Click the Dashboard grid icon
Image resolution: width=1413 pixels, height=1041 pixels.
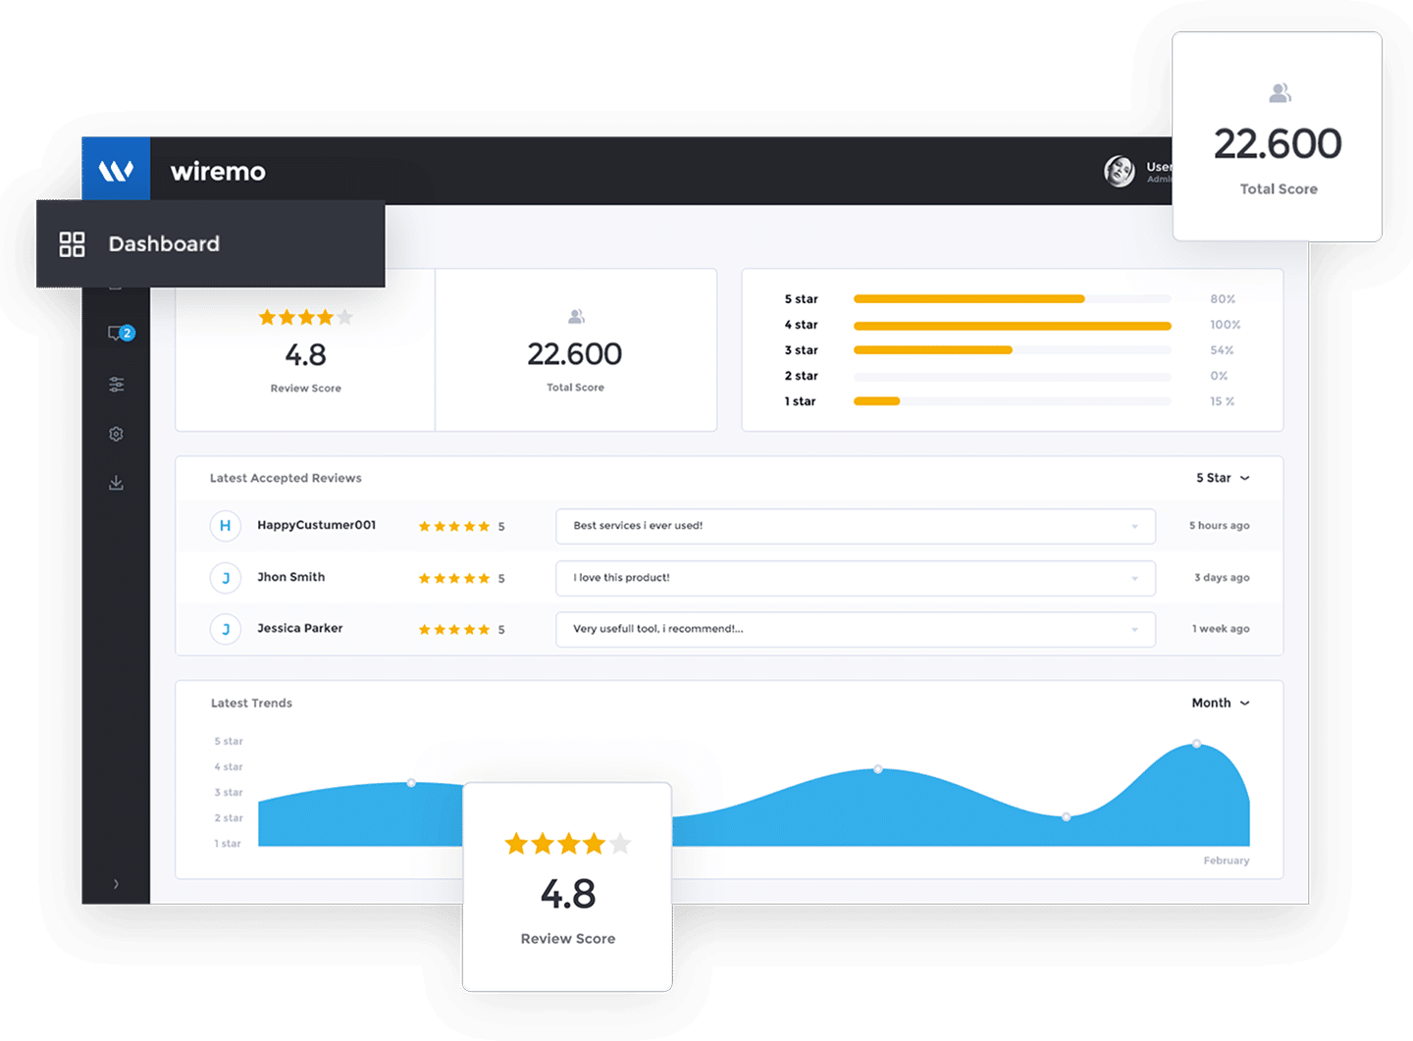point(72,244)
